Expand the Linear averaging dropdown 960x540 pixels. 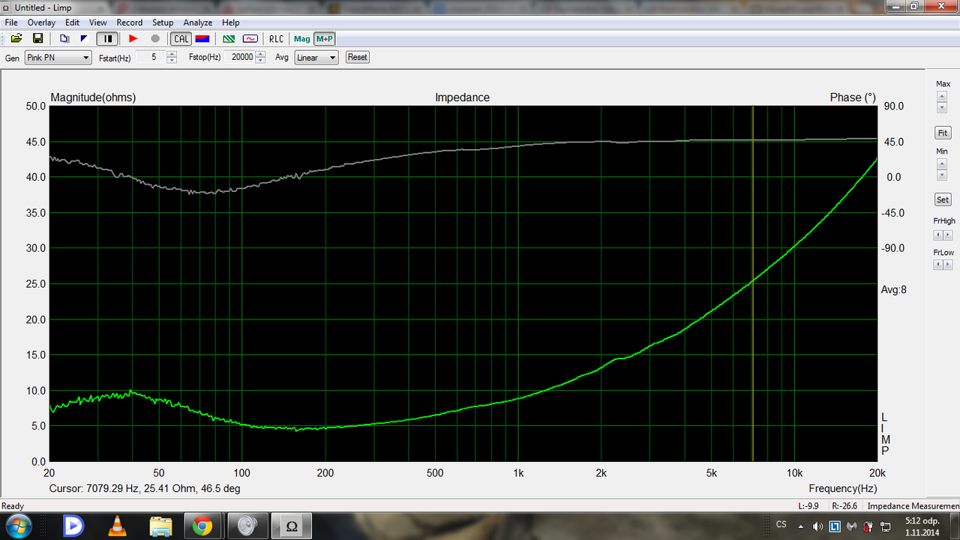[x=316, y=57]
